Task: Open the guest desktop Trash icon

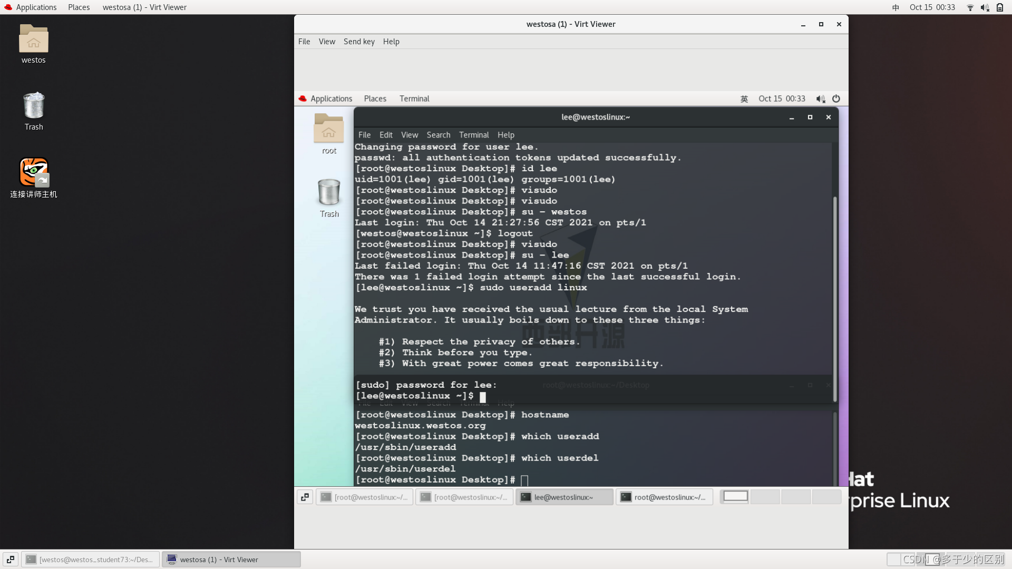Action: [328, 193]
